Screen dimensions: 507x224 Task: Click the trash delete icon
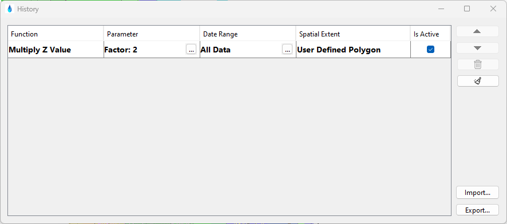coord(478,64)
